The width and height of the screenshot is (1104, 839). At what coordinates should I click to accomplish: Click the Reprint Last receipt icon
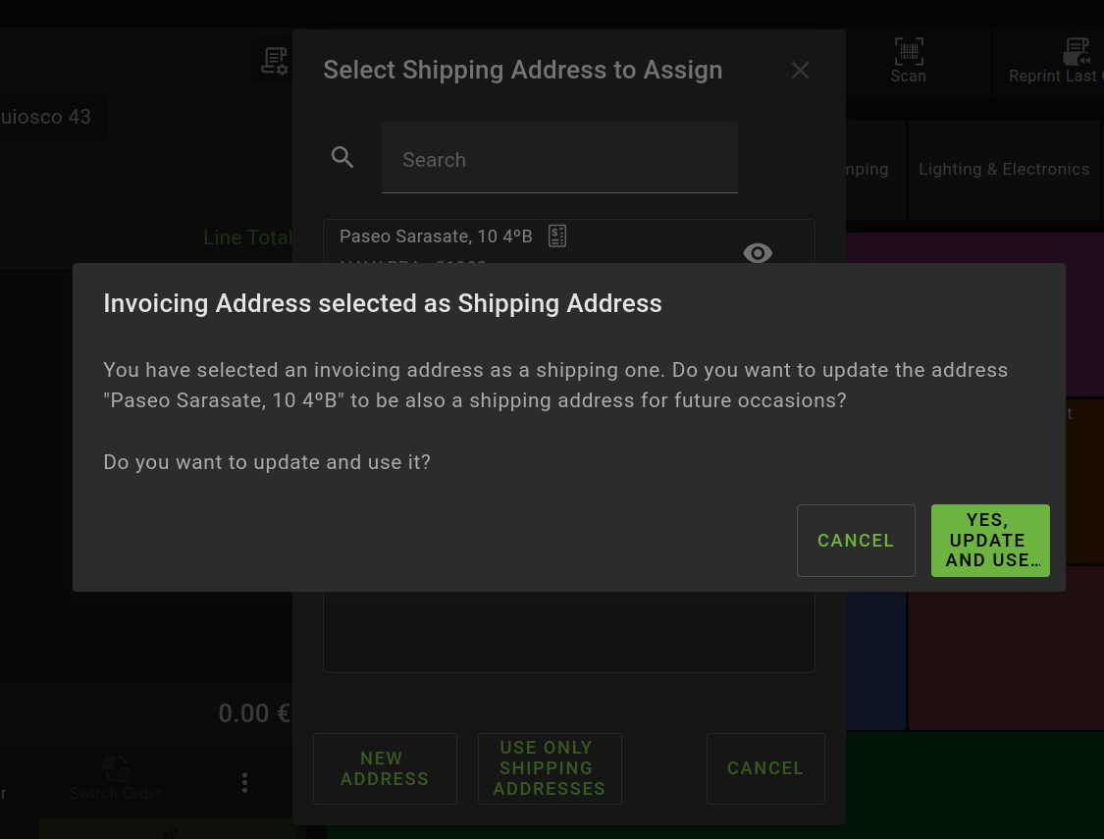point(1077,52)
